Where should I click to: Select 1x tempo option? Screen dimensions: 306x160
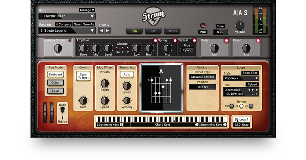[242, 106]
